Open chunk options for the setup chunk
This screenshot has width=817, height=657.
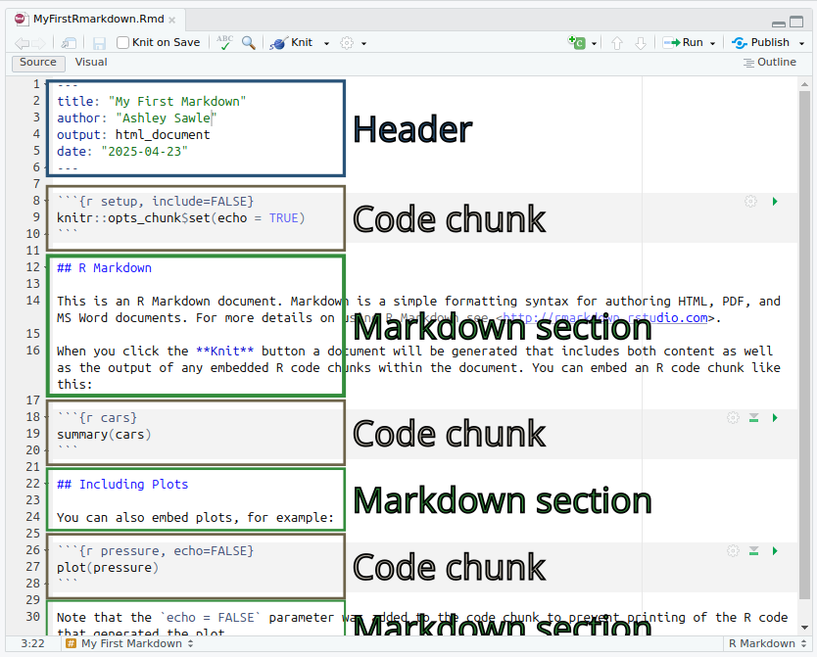(x=750, y=201)
